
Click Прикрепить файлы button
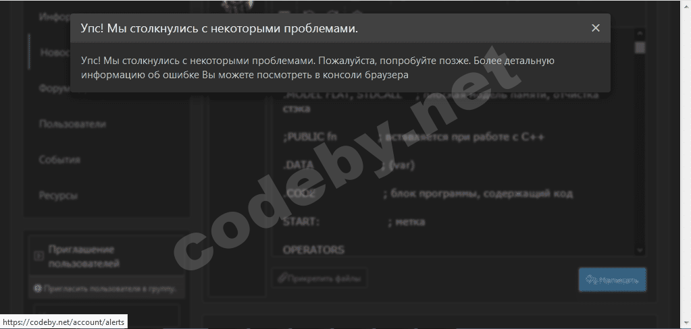tap(319, 278)
